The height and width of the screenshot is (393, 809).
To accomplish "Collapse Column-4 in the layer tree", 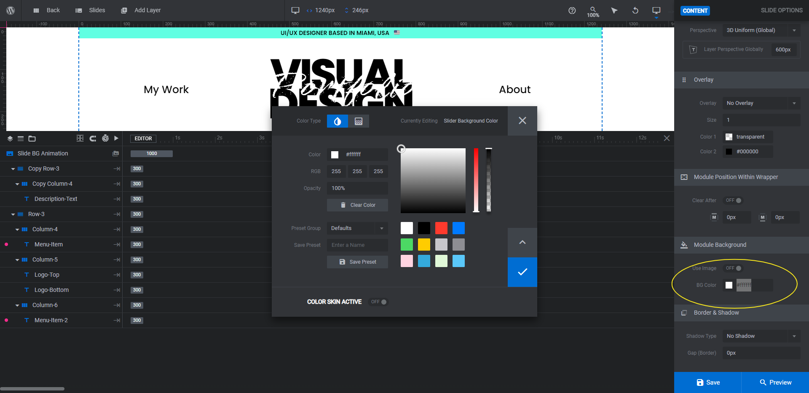I will click(x=17, y=230).
